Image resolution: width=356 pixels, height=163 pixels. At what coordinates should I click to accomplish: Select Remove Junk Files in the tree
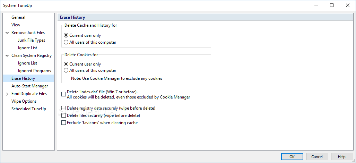coord(28,33)
